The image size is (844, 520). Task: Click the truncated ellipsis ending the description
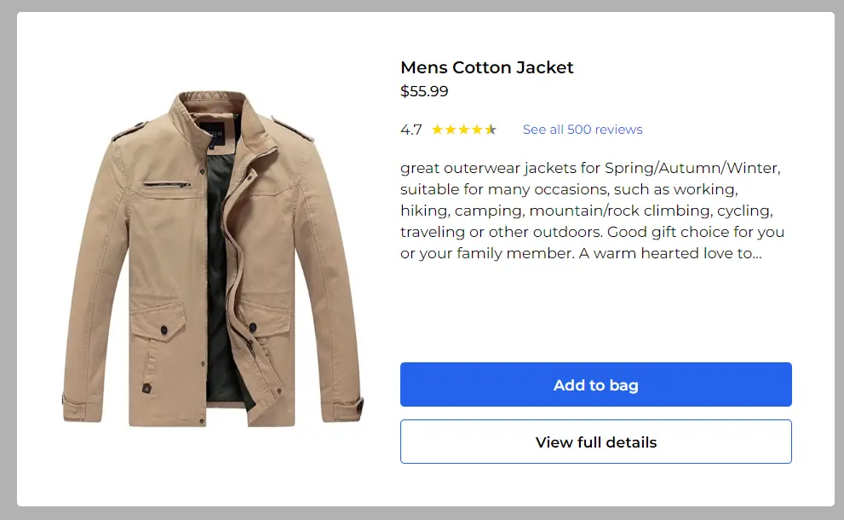(x=755, y=253)
